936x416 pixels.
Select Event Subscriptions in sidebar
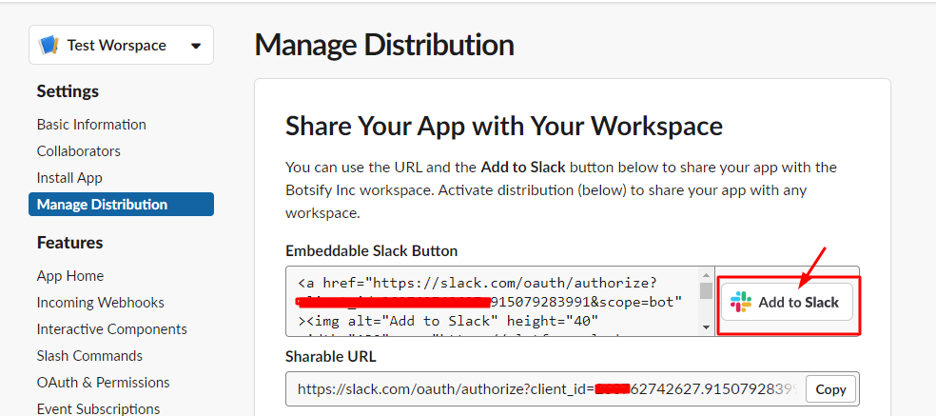tap(98, 408)
